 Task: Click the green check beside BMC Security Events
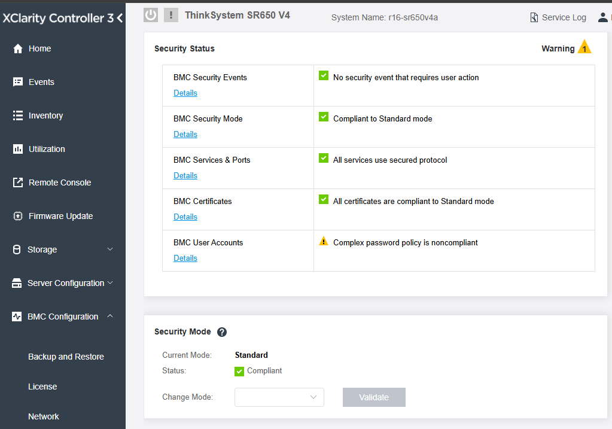point(324,75)
